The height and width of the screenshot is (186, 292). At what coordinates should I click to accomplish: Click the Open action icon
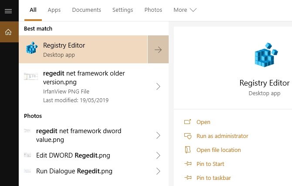pos(187,122)
